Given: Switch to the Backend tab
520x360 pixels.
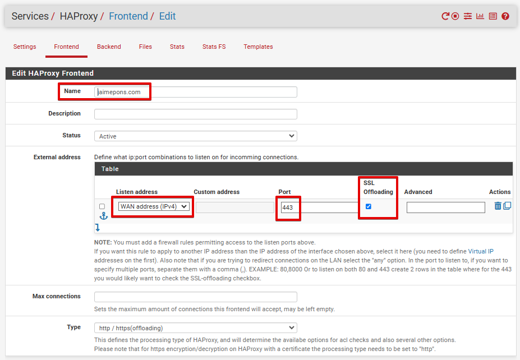Looking at the screenshot, I should point(109,47).
